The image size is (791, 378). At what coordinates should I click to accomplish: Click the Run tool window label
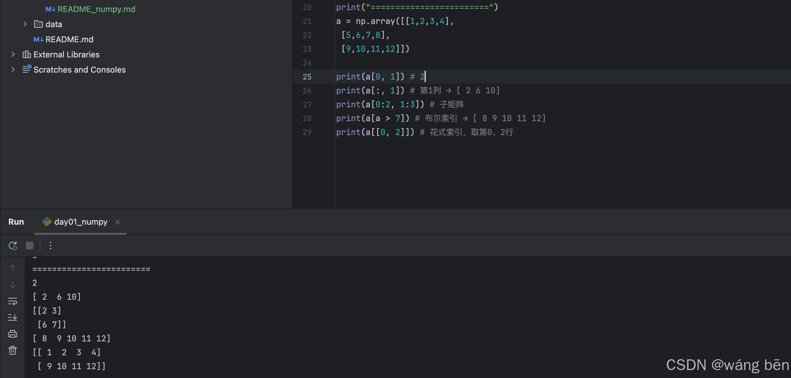[x=16, y=222]
